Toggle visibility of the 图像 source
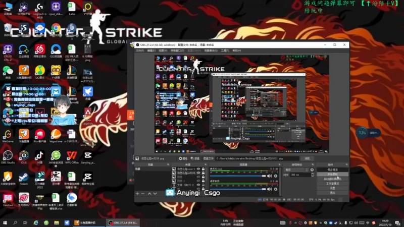The image size is (404, 227). click(x=198, y=177)
